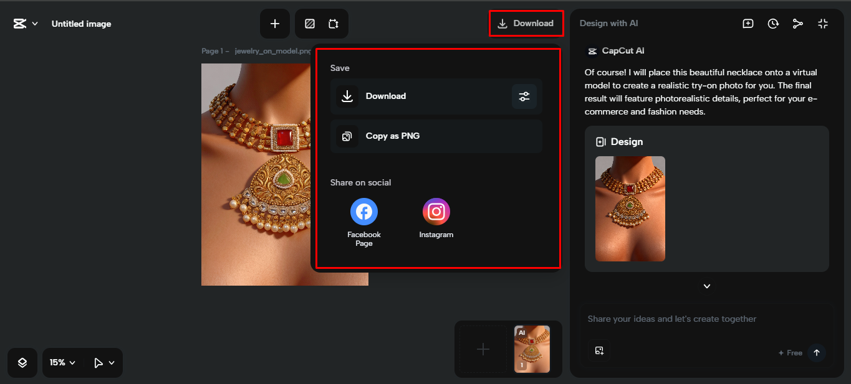The image size is (851, 384).
Task: Share the design to Facebook Page
Action: pyautogui.click(x=363, y=211)
